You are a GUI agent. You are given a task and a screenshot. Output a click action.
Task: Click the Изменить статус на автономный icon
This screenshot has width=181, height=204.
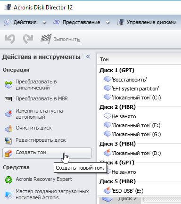pos(8,114)
